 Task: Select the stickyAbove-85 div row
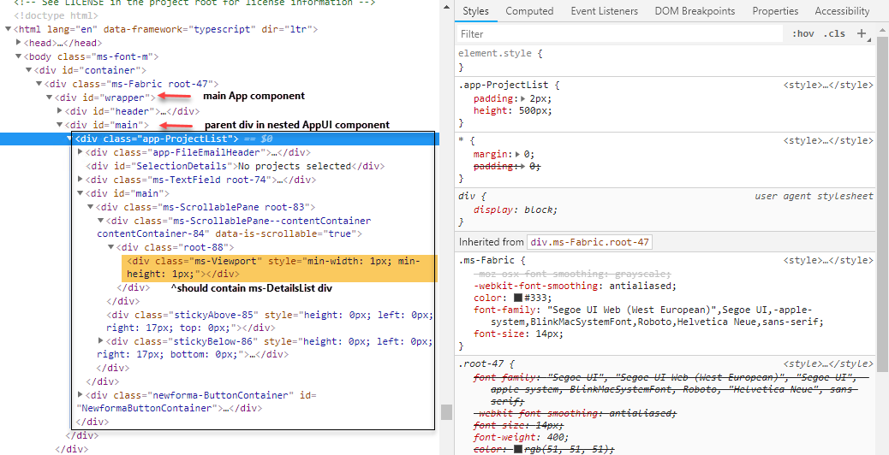point(269,321)
